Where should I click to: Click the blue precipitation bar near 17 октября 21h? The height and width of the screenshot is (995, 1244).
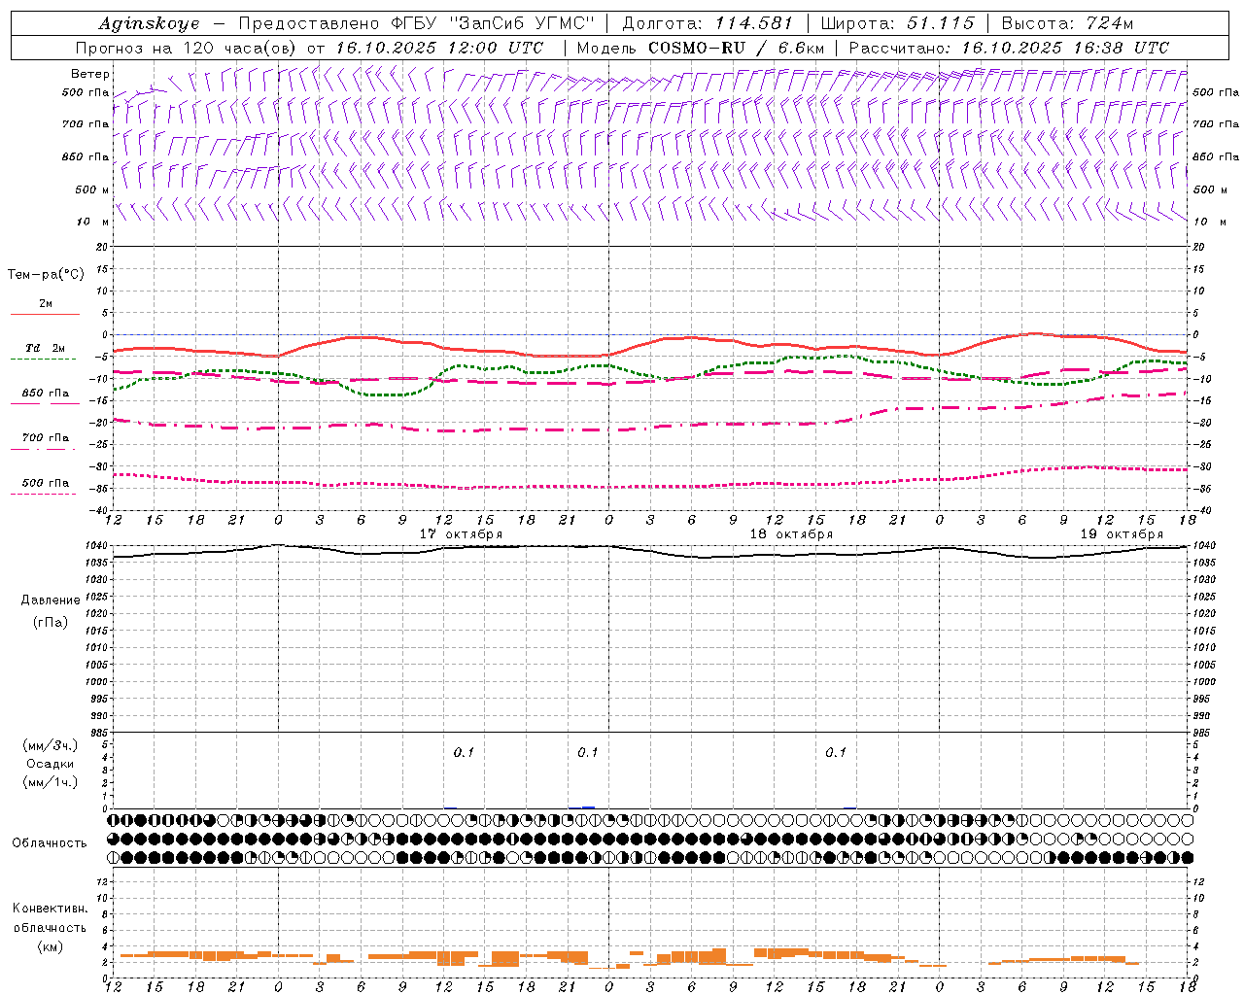pos(588,806)
